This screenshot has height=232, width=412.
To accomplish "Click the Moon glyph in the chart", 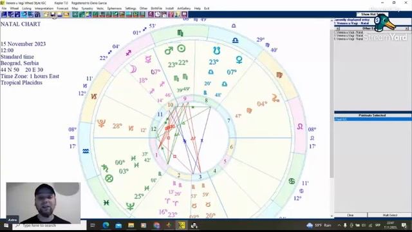I will tap(133, 70).
